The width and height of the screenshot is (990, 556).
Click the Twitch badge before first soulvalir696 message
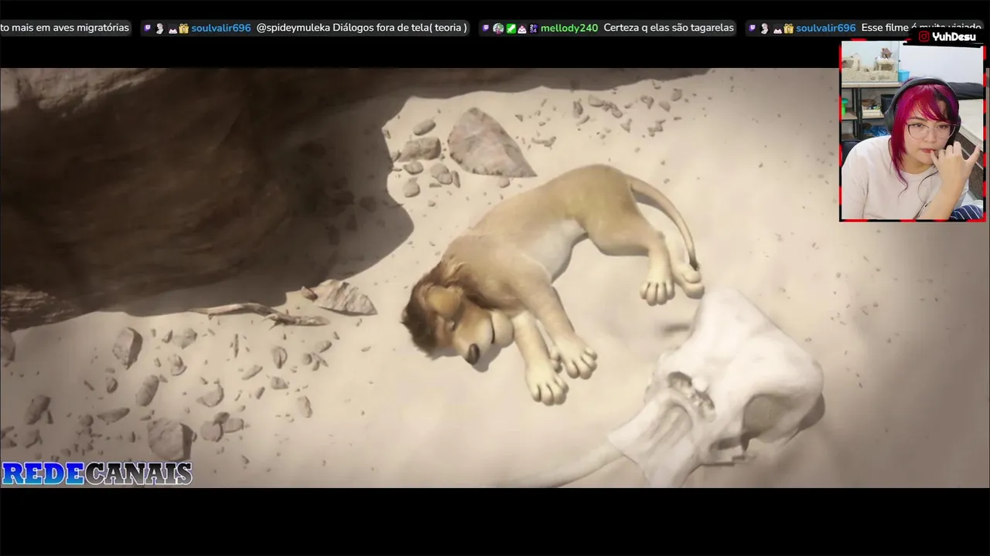click(x=148, y=29)
